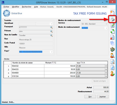Click the document with green arrows icon
This screenshot has width=117, height=105.
click(112, 31)
